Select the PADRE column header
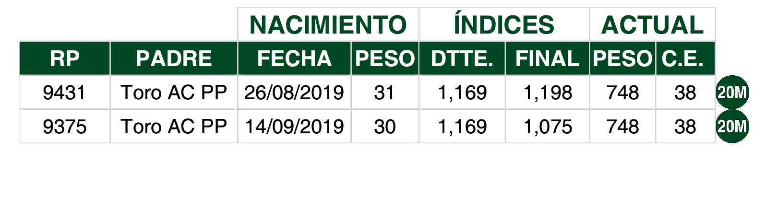 tap(174, 58)
